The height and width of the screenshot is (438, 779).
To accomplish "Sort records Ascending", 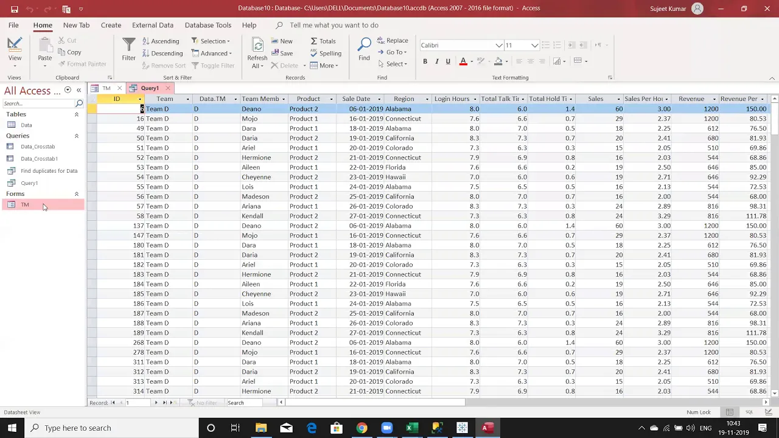I will coord(161,41).
